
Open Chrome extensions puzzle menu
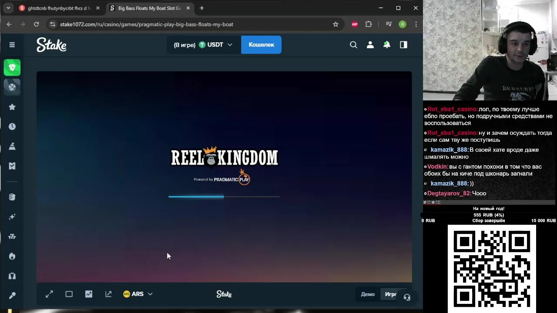(x=369, y=24)
